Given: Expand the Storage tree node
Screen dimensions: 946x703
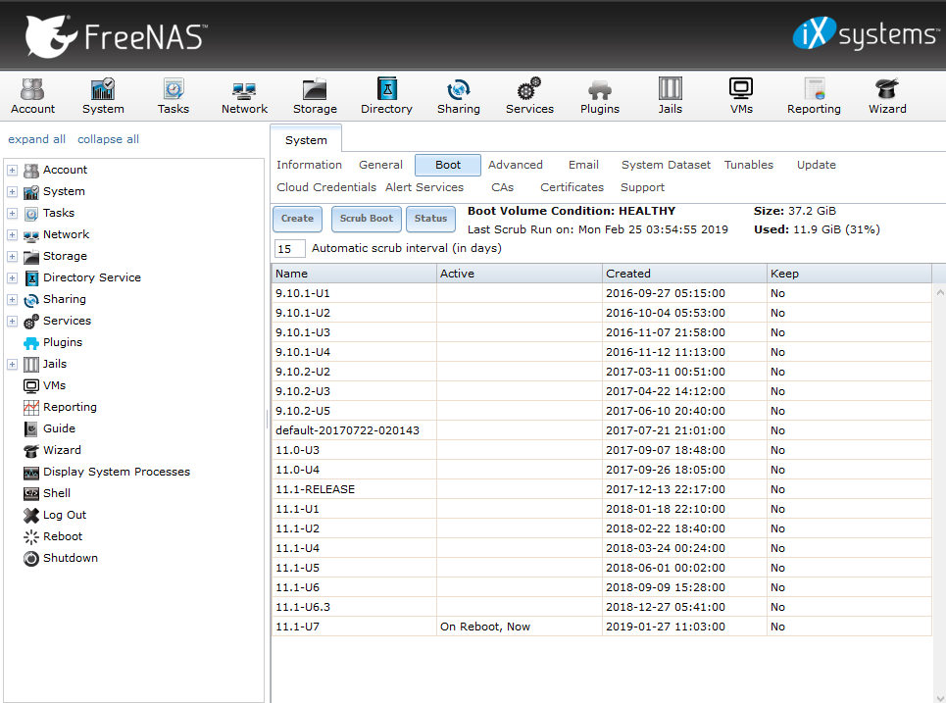Looking at the screenshot, I should pos(12,257).
